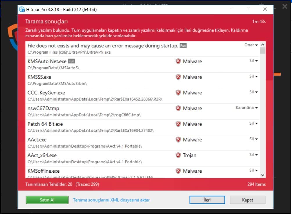Image resolution: width=292 pixels, height=214 pixels.
Task: Click the malware shield icon for KMSoffline.exe
Action: point(178,171)
